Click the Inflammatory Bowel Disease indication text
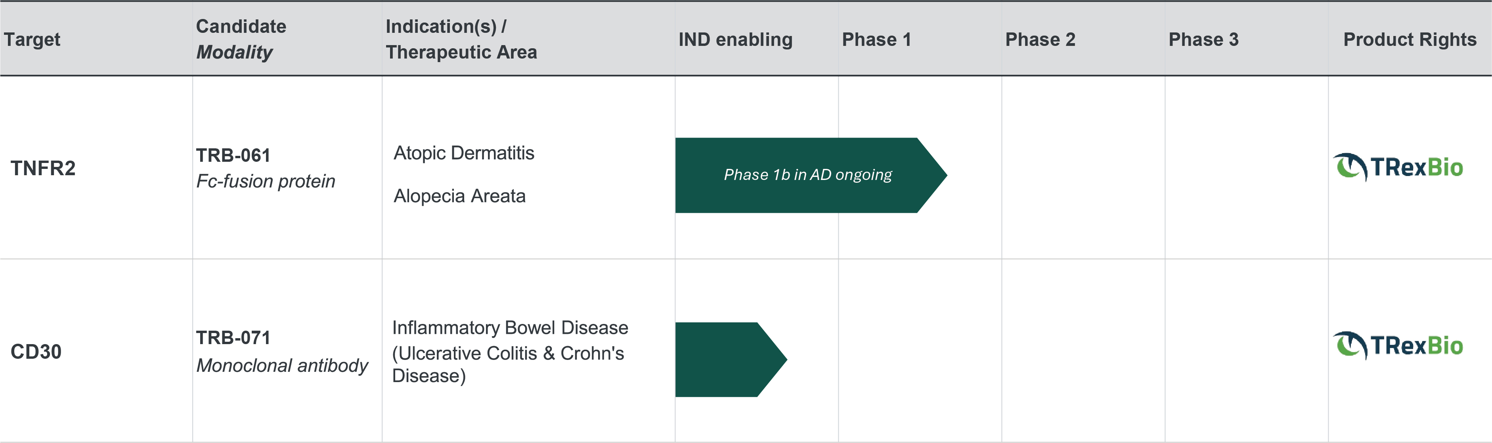The width and height of the screenshot is (1492, 443). coord(510,328)
